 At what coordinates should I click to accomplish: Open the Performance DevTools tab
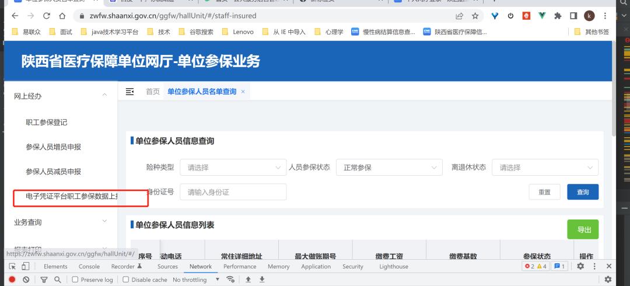click(x=240, y=266)
